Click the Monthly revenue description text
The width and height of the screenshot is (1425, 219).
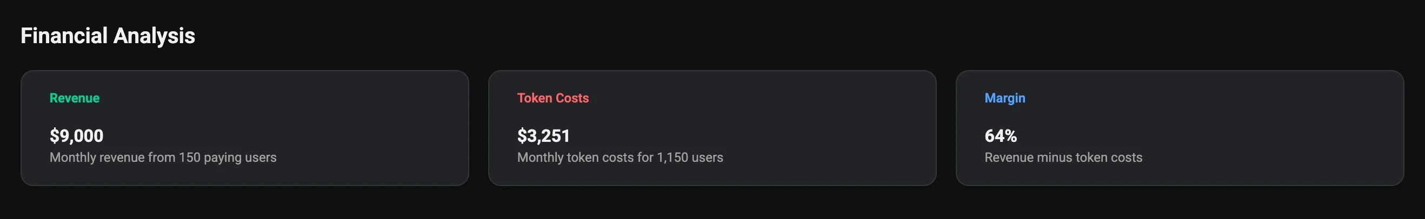[163, 158]
